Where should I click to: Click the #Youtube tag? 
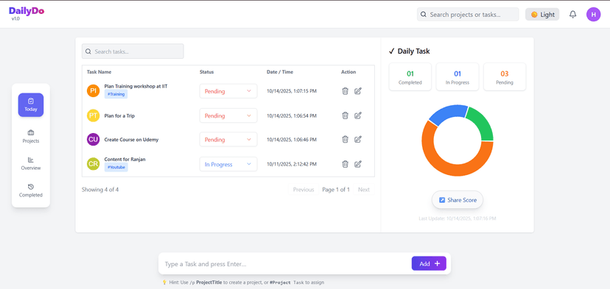pos(116,167)
